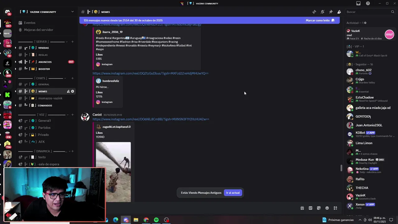This screenshot has height=224, width=398.
Task: Open the server with 318 badge
Action: coord(7,134)
